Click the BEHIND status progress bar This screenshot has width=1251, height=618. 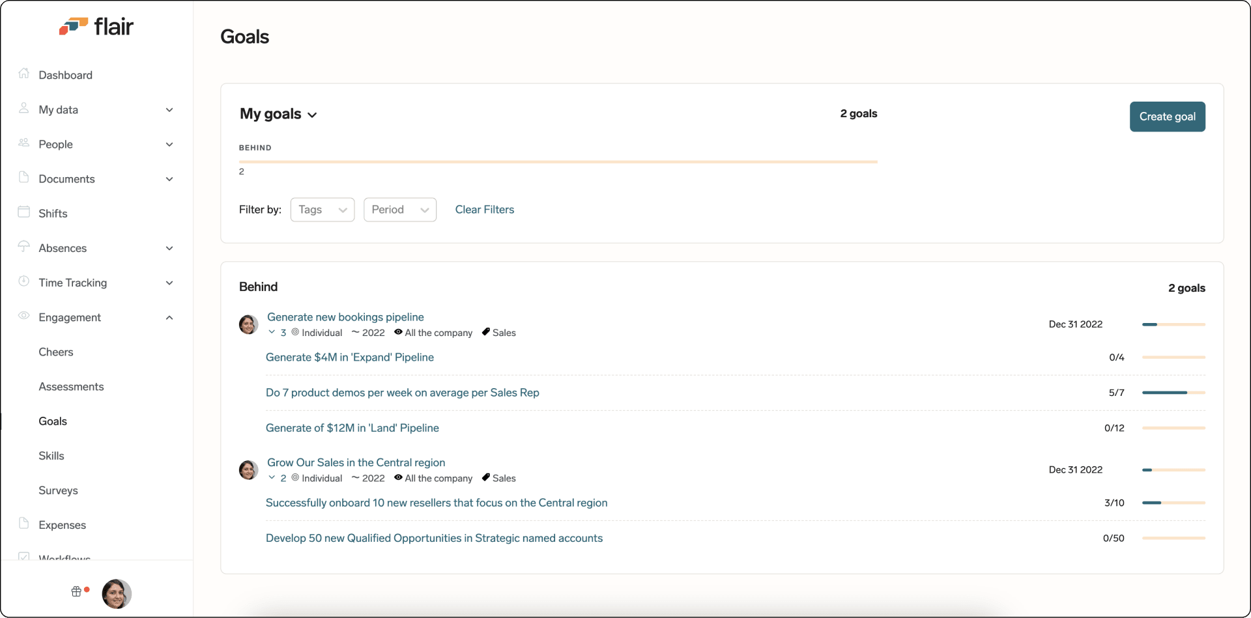click(558, 162)
